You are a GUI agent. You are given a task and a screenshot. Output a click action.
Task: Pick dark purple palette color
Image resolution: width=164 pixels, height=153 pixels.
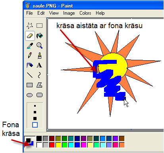click(84, 139)
